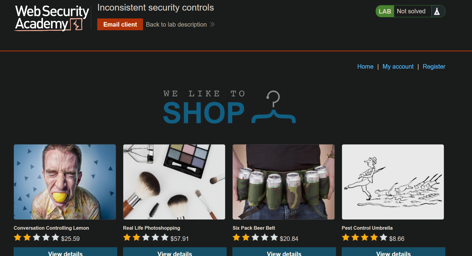Screen dimensions: 472x256
Task: Click the star rating of Six Pack Beer Belt
Action: (255, 238)
